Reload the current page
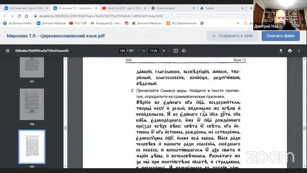This screenshot has height=173, width=307. pos(19,16)
